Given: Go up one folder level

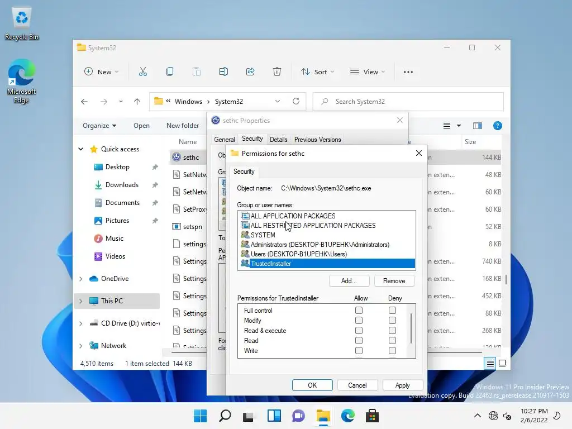Looking at the screenshot, I should 137,102.
